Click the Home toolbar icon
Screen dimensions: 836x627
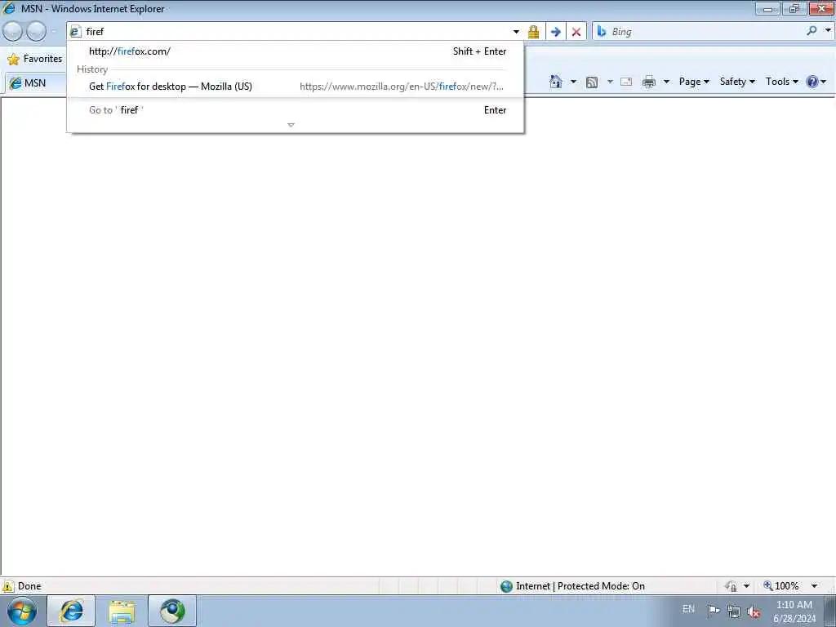point(555,82)
